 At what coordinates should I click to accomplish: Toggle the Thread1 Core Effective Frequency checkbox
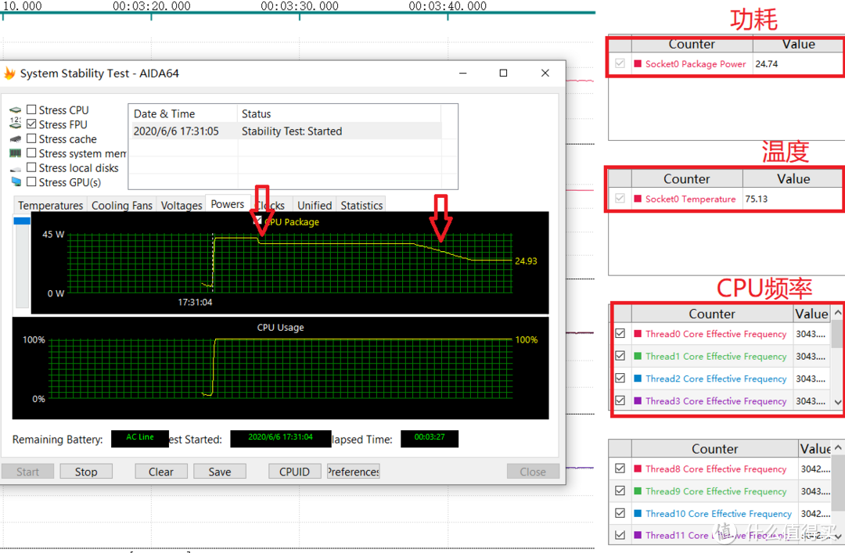pyautogui.click(x=620, y=356)
